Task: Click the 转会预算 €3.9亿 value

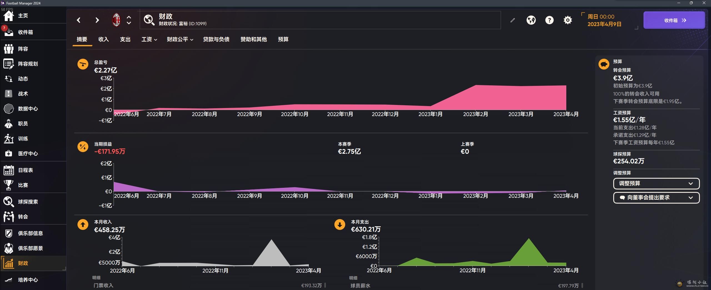Action: [x=623, y=78]
